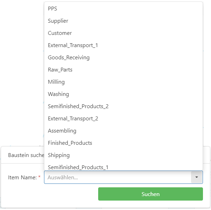This screenshot has height=210, width=211.
Task: Pick Washing from the options
Action: (58, 94)
